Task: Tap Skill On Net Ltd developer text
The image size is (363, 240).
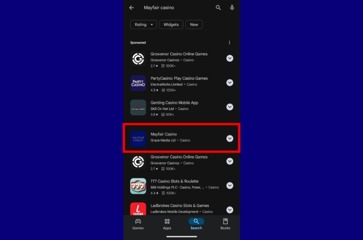Action: coord(162,109)
